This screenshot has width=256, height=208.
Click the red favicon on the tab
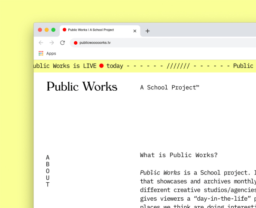pyautogui.click(x=64, y=30)
